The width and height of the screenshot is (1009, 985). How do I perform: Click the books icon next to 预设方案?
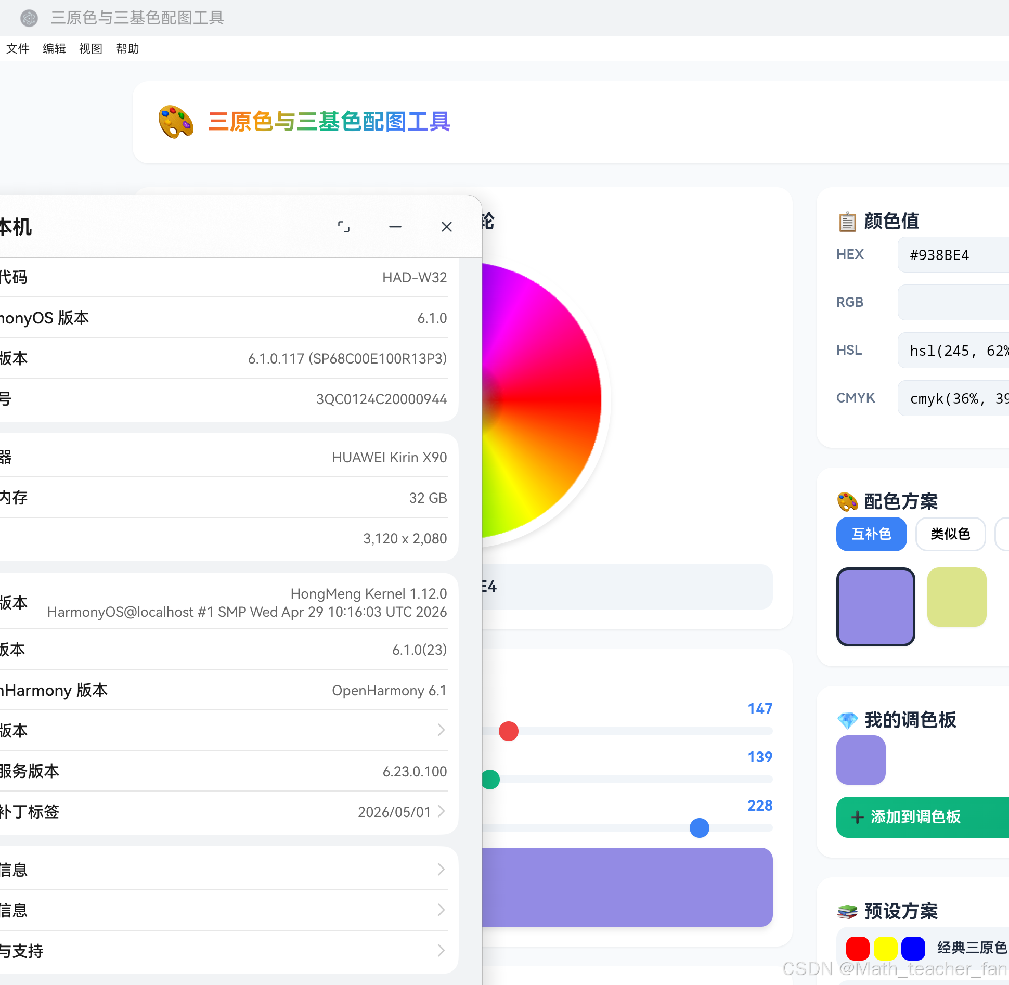pos(847,912)
